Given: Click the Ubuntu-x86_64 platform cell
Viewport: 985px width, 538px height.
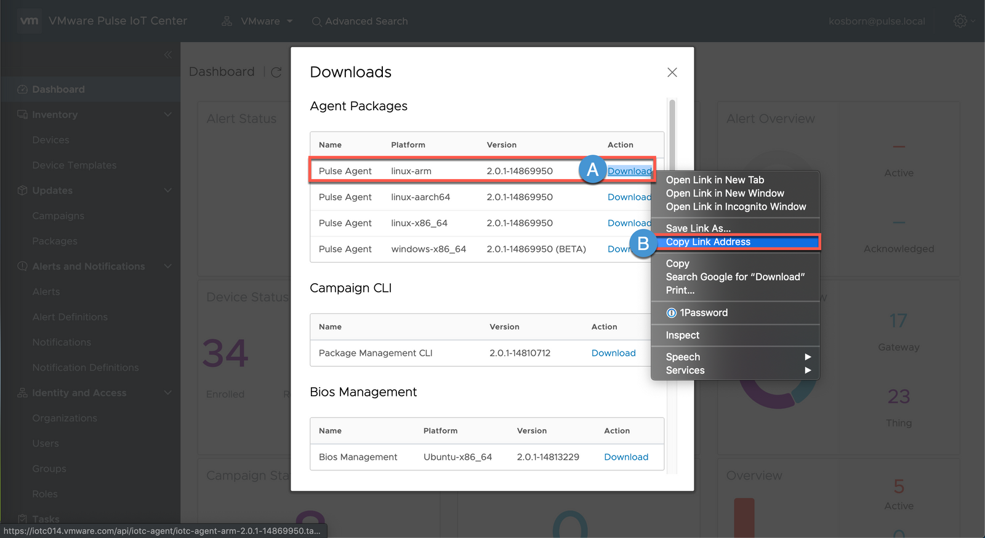Looking at the screenshot, I should click(x=457, y=457).
